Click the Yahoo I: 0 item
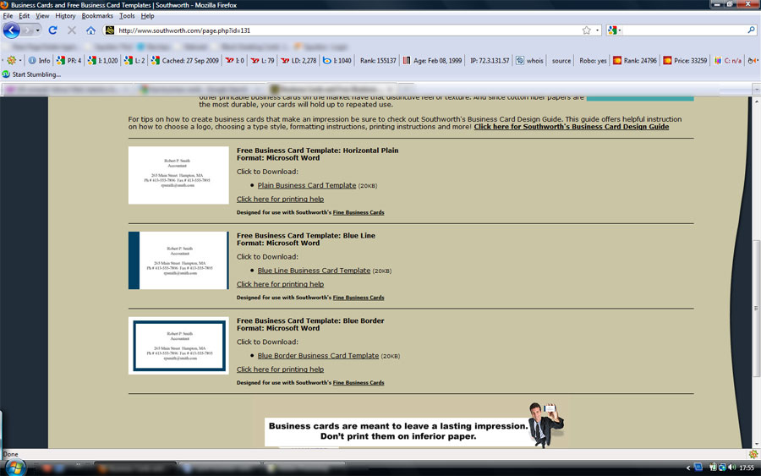 click(x=235, y=61)
